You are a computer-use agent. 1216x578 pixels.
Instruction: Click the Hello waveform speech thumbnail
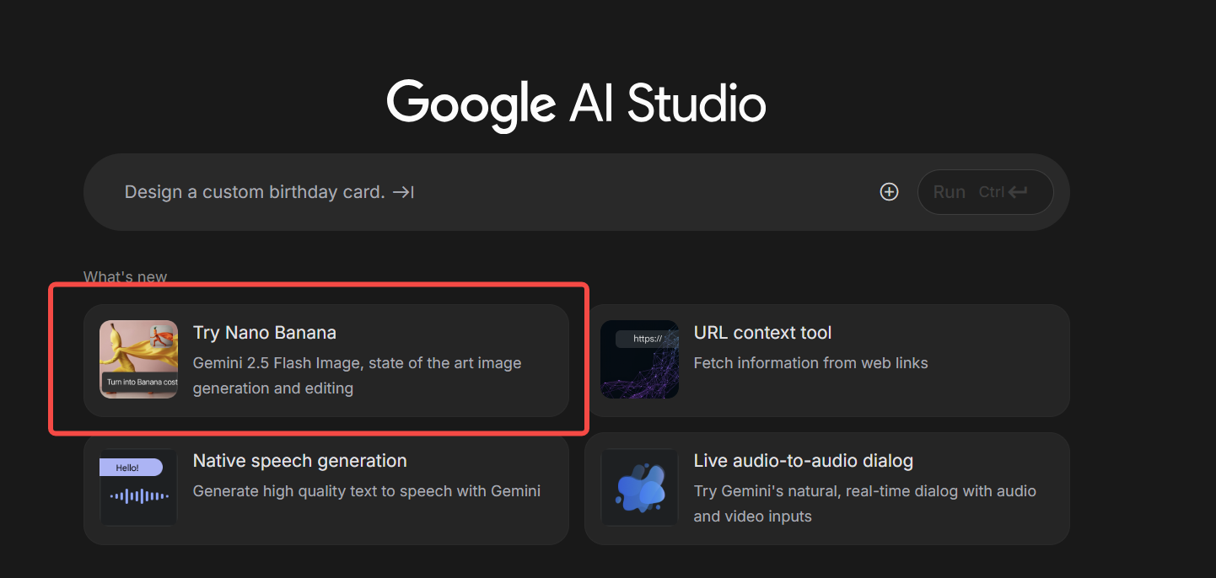click(139, 488)
